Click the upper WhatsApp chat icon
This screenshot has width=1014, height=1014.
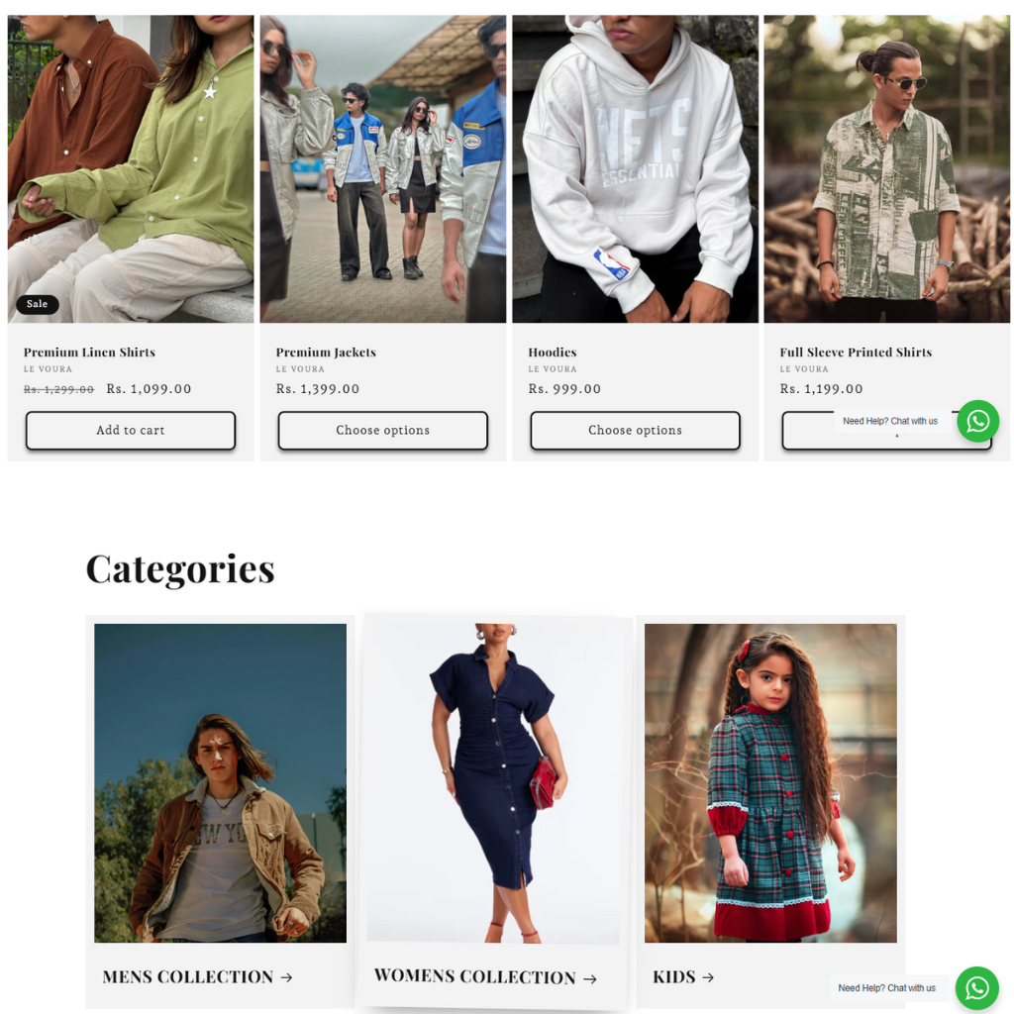coord(977,421)
